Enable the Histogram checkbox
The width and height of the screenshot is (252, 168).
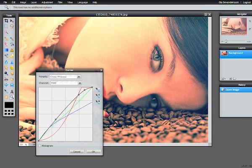pyautogui.click(x=39, y=146)
